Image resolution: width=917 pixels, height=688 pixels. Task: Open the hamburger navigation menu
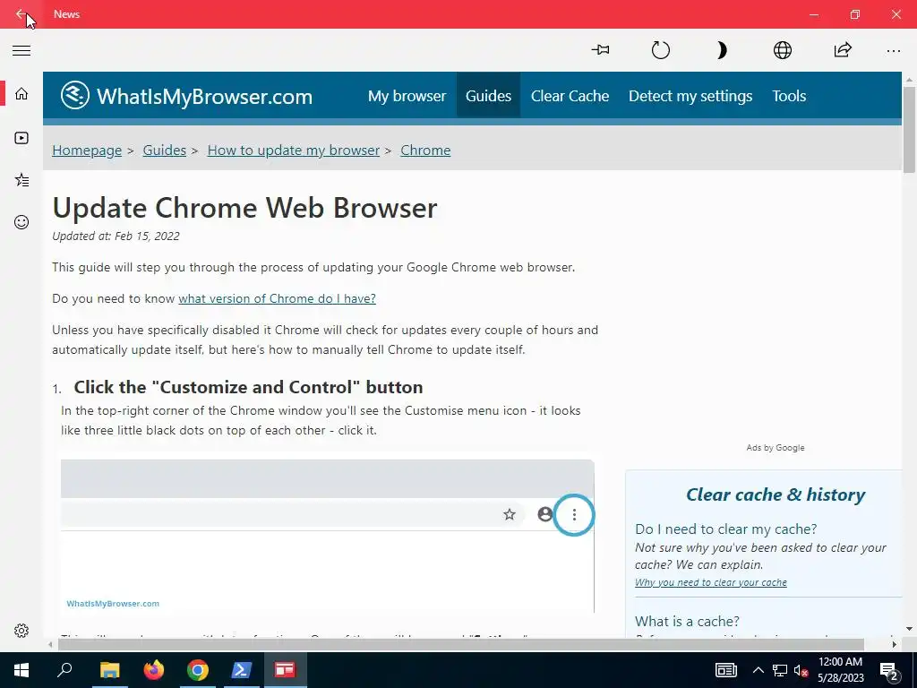21,50
